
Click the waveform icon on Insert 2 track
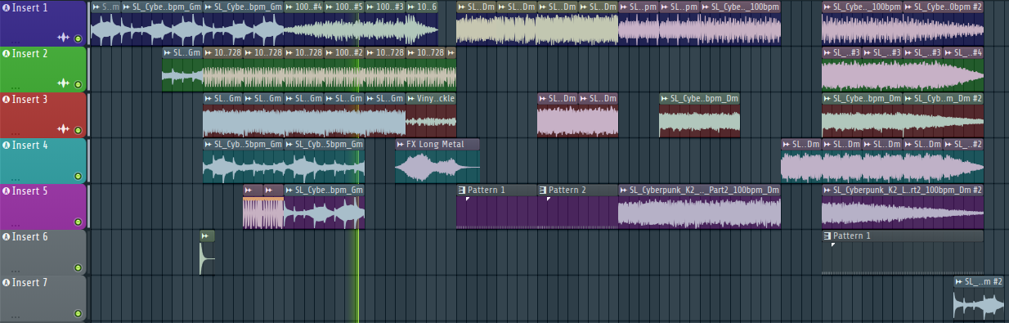63,83
